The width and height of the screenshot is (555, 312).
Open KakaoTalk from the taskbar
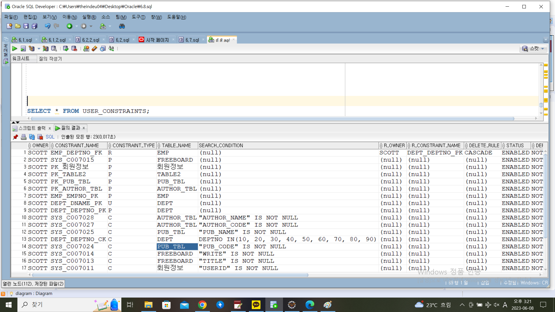pos(256,305)
